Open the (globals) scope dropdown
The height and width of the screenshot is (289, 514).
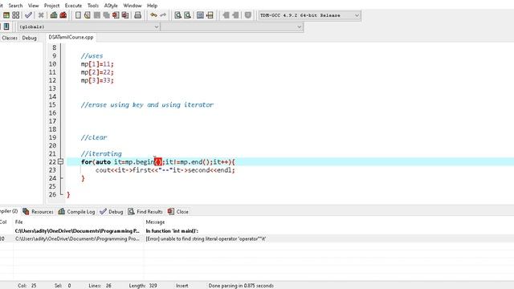88,26
